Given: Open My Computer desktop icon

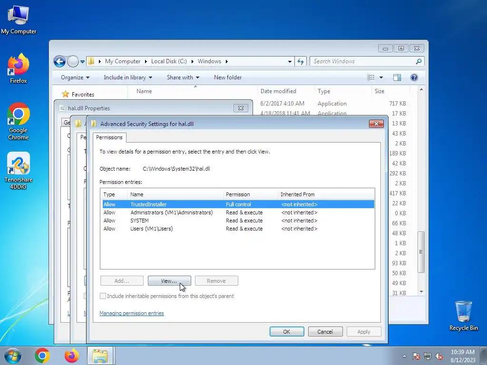Looking at the screenshot, I should 19,19.
